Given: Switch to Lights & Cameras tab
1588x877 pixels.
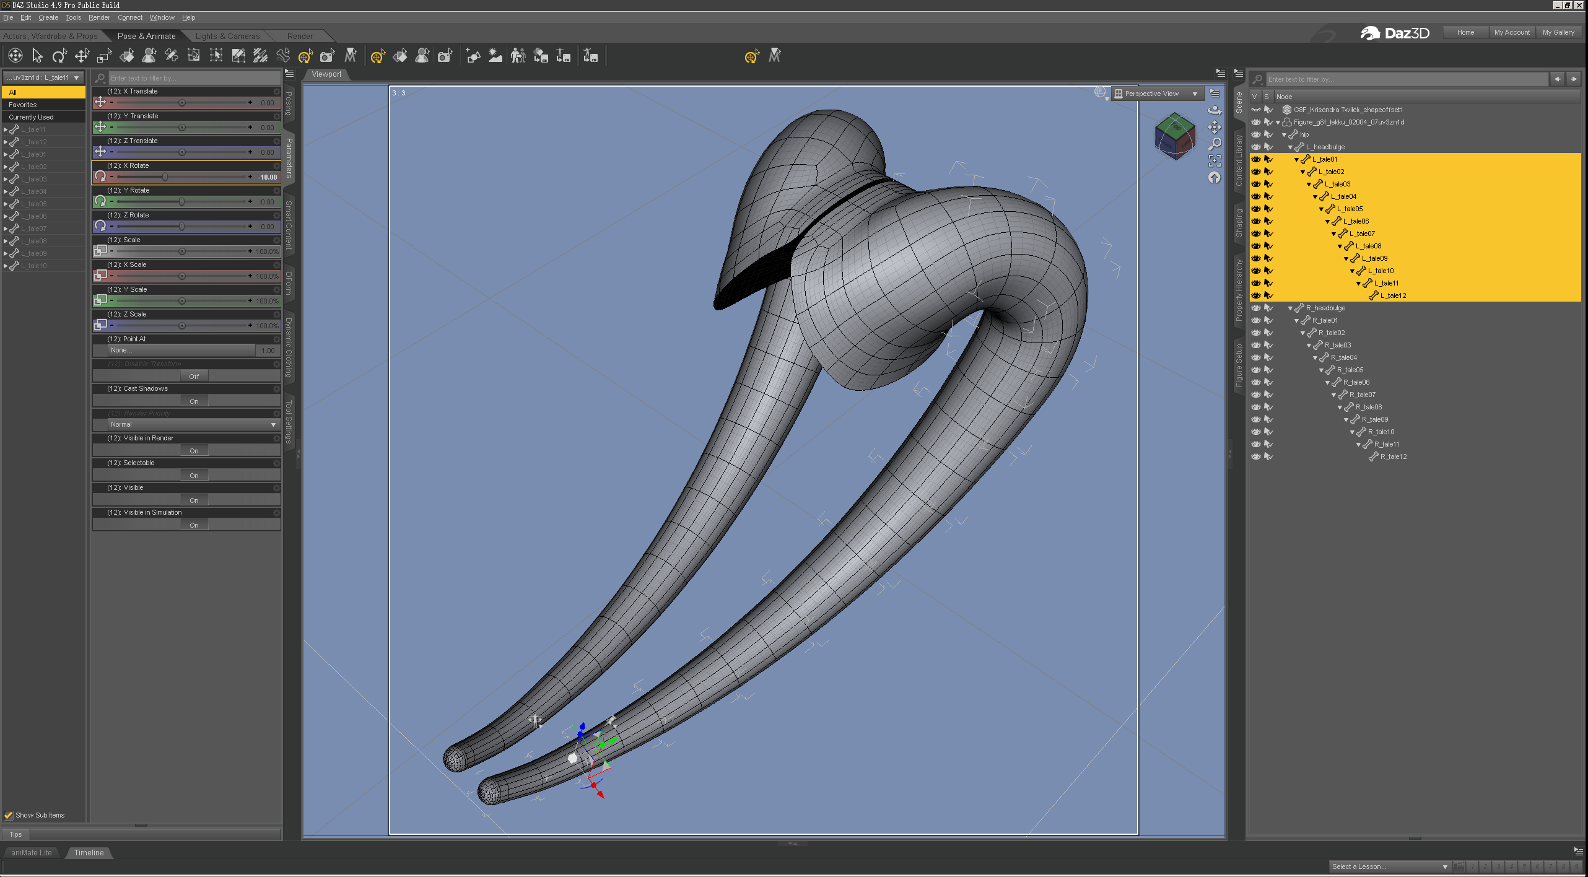Looking at the screenshot, I should pos(227,36).
